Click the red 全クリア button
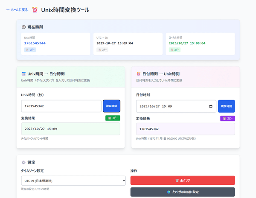The width and height of the screenshot is (256, 198). coord(183,181)
